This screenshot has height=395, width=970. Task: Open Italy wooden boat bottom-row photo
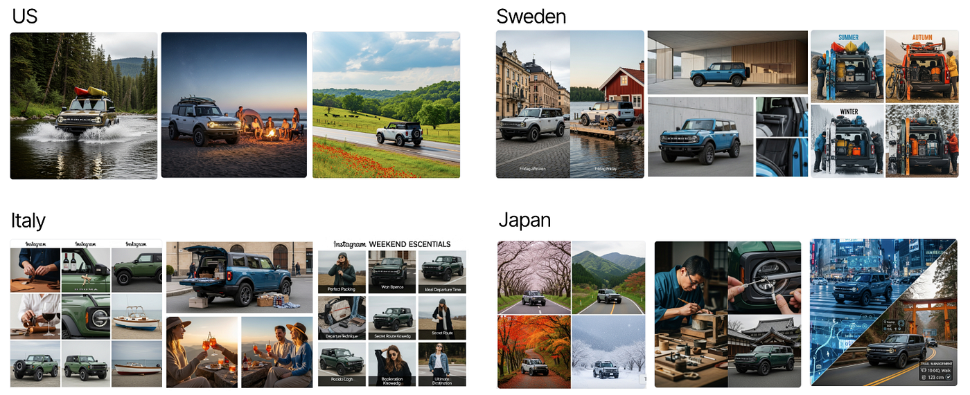pos(136,364)
